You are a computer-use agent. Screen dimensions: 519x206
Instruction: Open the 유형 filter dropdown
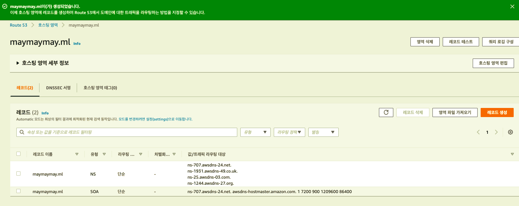(x=256, y=132)
